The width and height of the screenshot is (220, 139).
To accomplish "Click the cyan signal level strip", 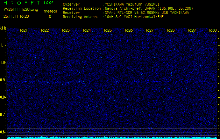I will [112, 137].
